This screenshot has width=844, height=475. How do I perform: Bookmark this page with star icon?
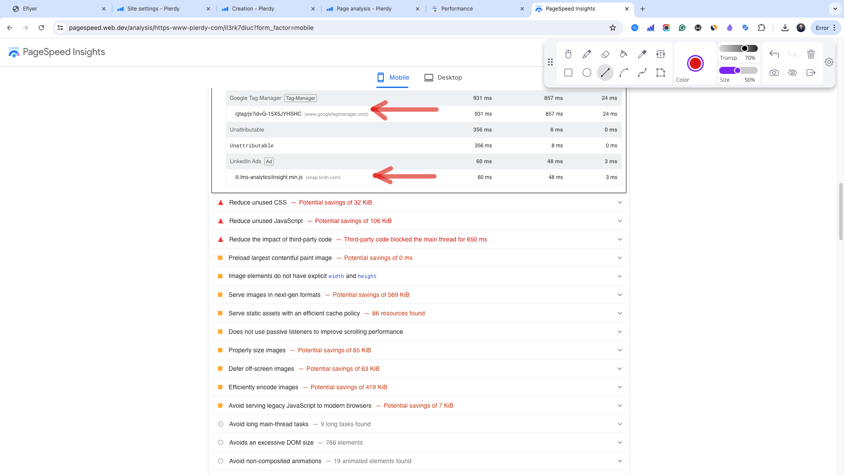tap(613, 28)
